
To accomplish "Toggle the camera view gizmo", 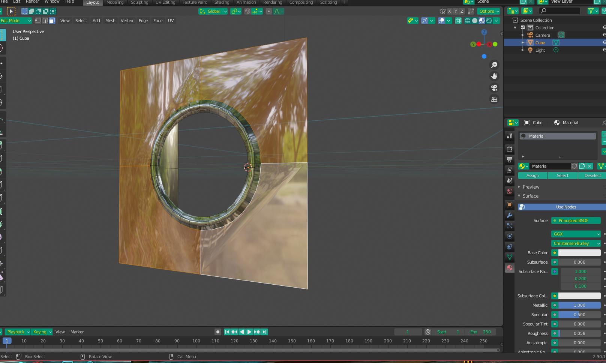I will tap(494, 88).
